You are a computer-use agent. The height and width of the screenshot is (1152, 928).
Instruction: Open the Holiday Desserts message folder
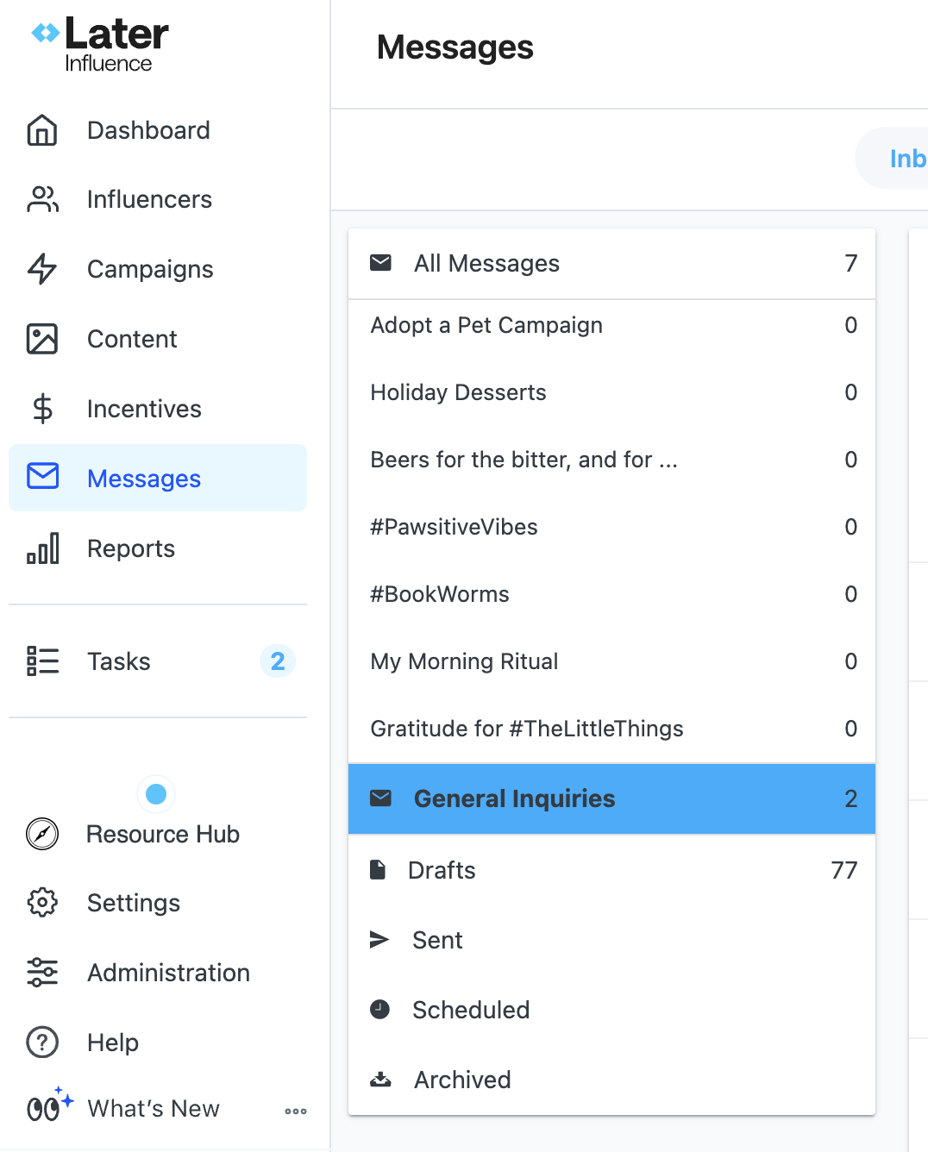(459, 392)
